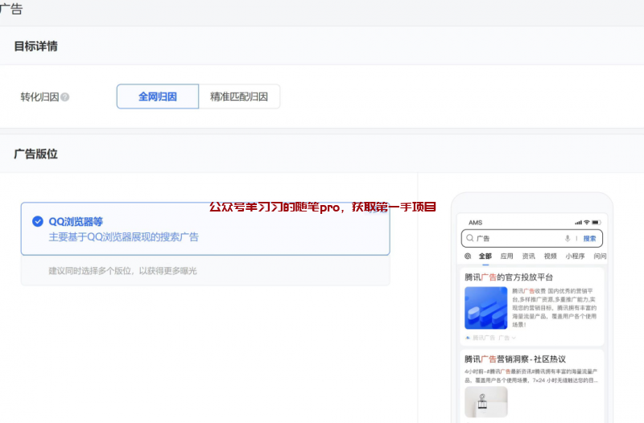Click the help icon beside 转化归因
This screenshot has width=644, height=423.
65,97
